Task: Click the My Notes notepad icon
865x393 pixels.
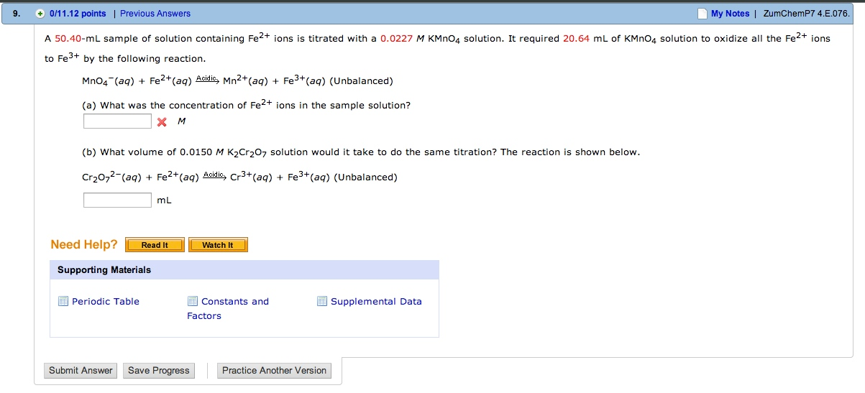Action: [702, 14]
